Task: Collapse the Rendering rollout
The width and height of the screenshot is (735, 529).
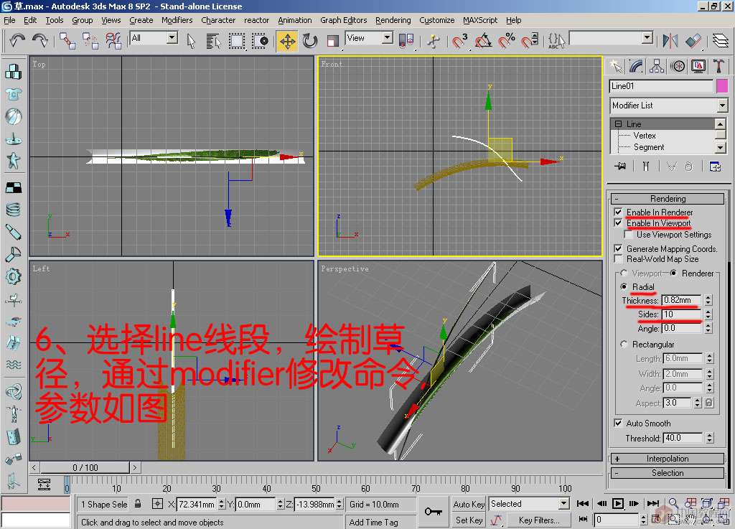Action: coord(668,199)
